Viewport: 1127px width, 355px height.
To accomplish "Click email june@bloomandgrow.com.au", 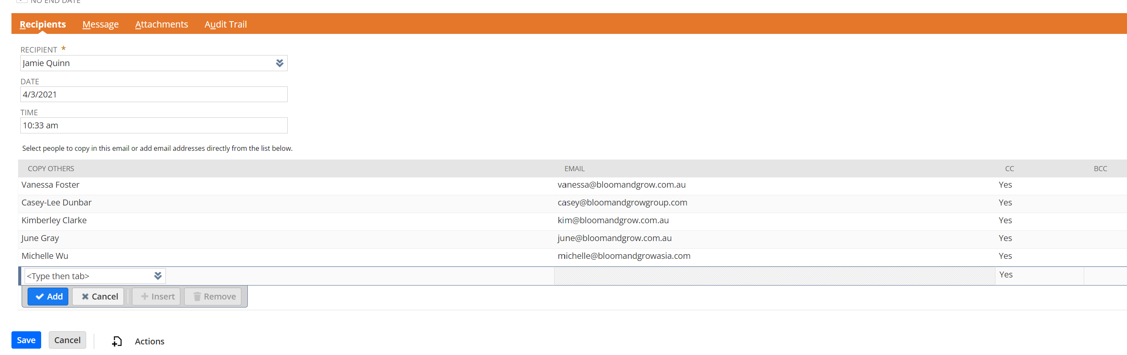I will [x=614, y=239].
